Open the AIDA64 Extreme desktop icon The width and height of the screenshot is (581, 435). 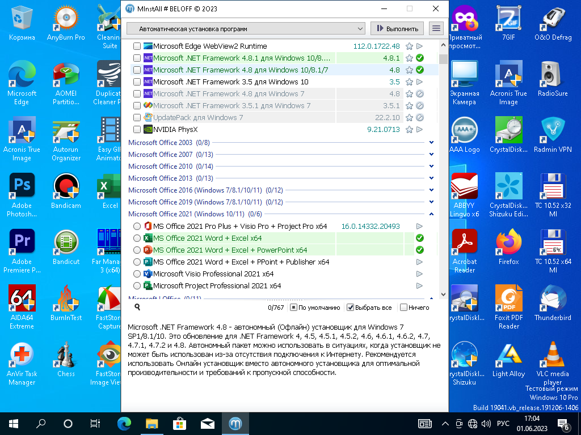[22, 308]
